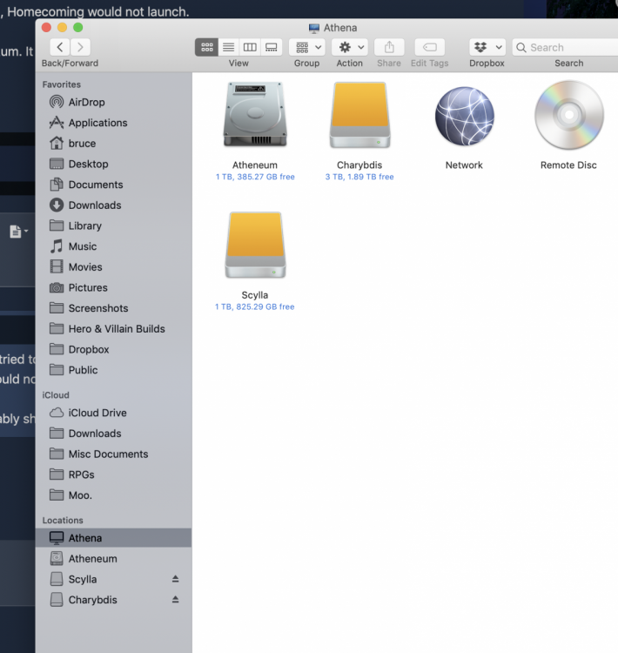Click in the Search field

pyautogui.click(x=565, y=47)
